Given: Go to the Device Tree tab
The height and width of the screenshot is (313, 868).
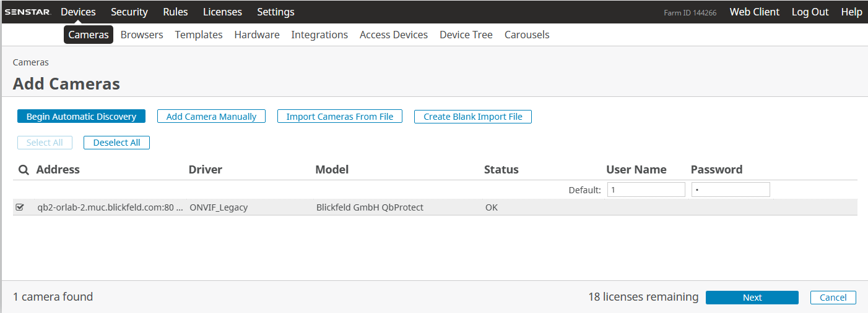Looking at the screenshot, I should click(x=466, y=35).
